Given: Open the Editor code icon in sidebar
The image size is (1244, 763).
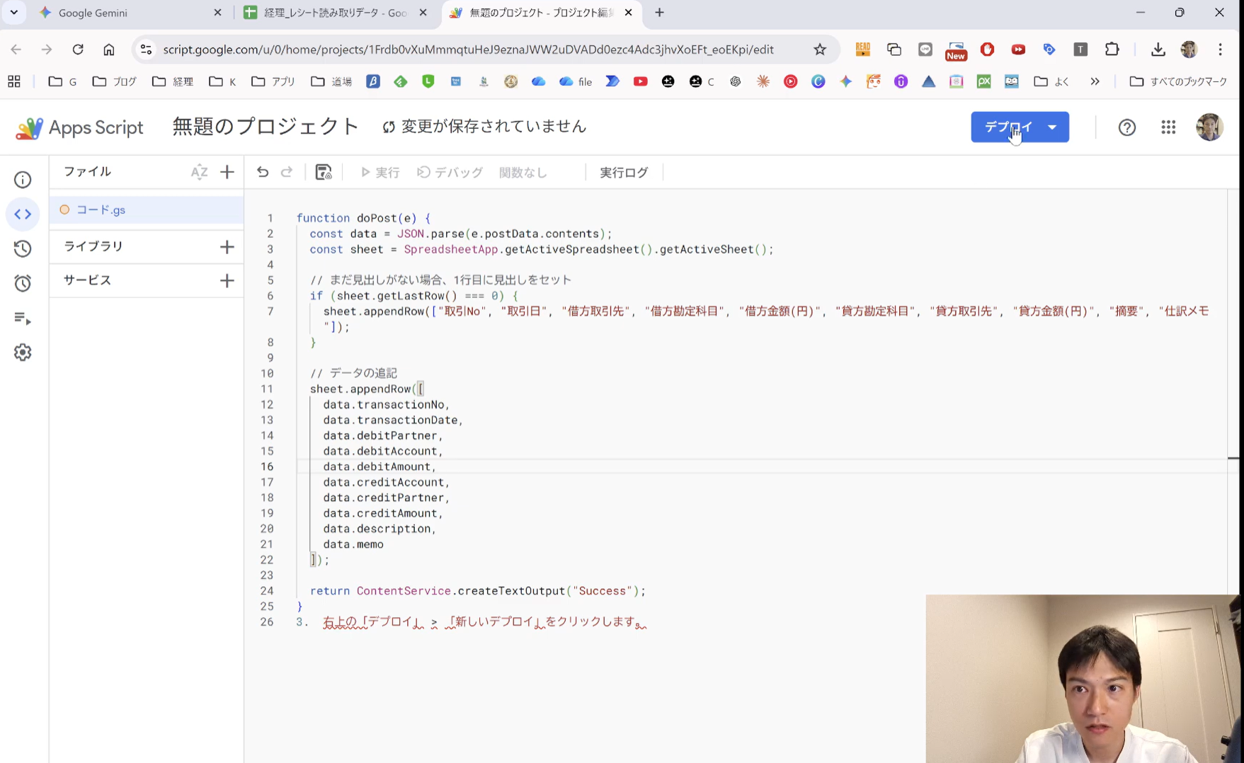Looking at the screenshot, I should (23, 214).
